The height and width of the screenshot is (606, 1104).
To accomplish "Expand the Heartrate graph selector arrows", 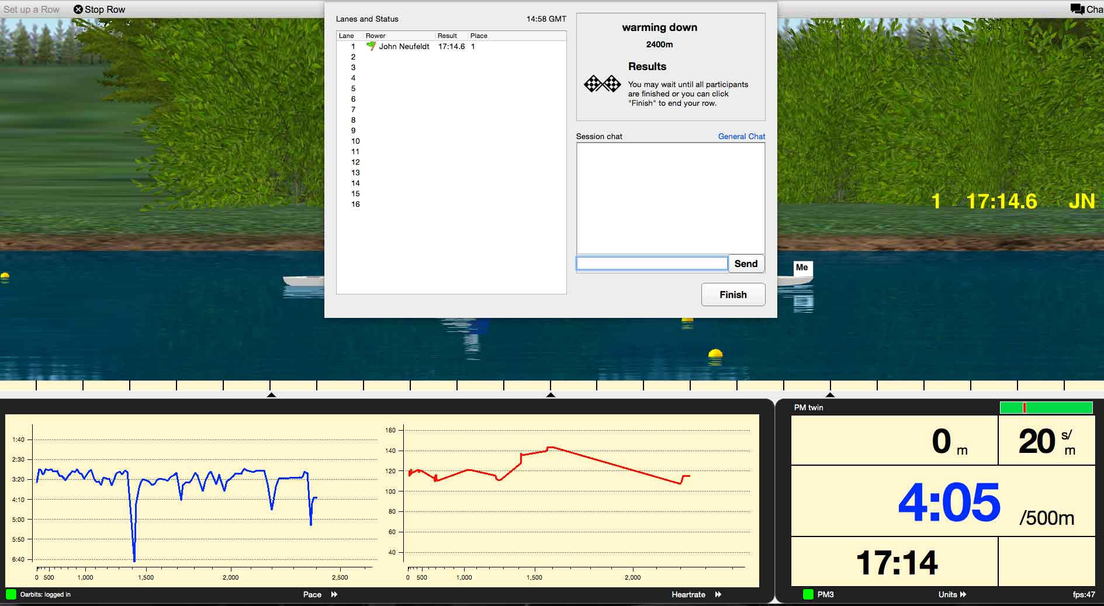I will [718, 594].
